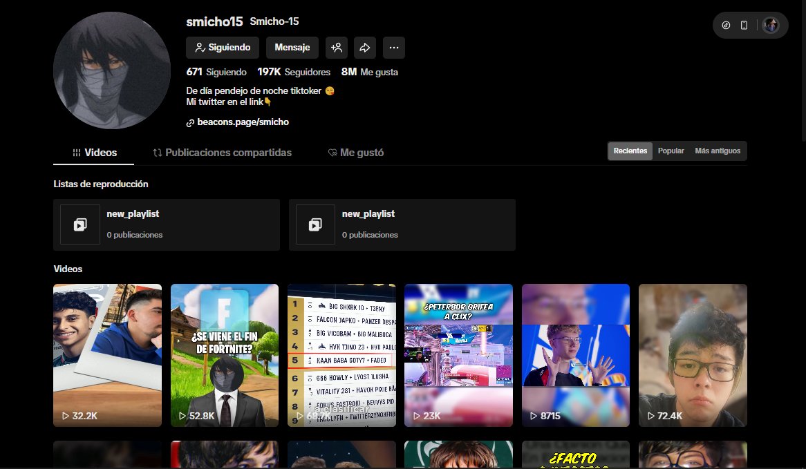Open the 197K Seguidores followers list
806x469 pixels.
294,72
